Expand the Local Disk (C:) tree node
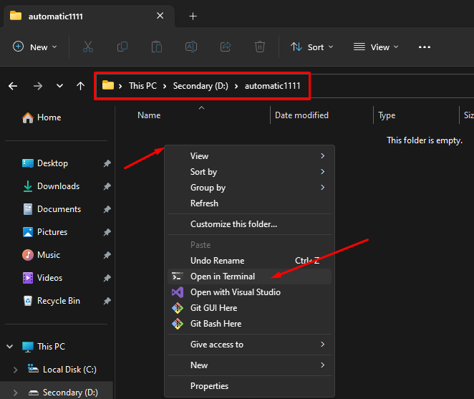474x399 pixels. click(16, 370)
